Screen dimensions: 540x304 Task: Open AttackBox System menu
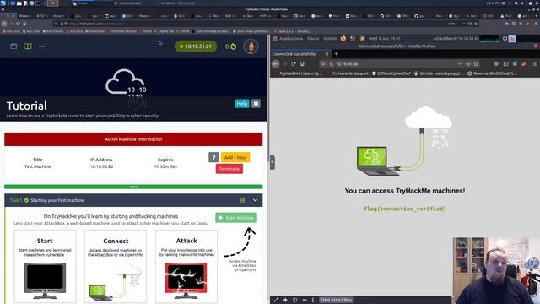coord(330,39)
